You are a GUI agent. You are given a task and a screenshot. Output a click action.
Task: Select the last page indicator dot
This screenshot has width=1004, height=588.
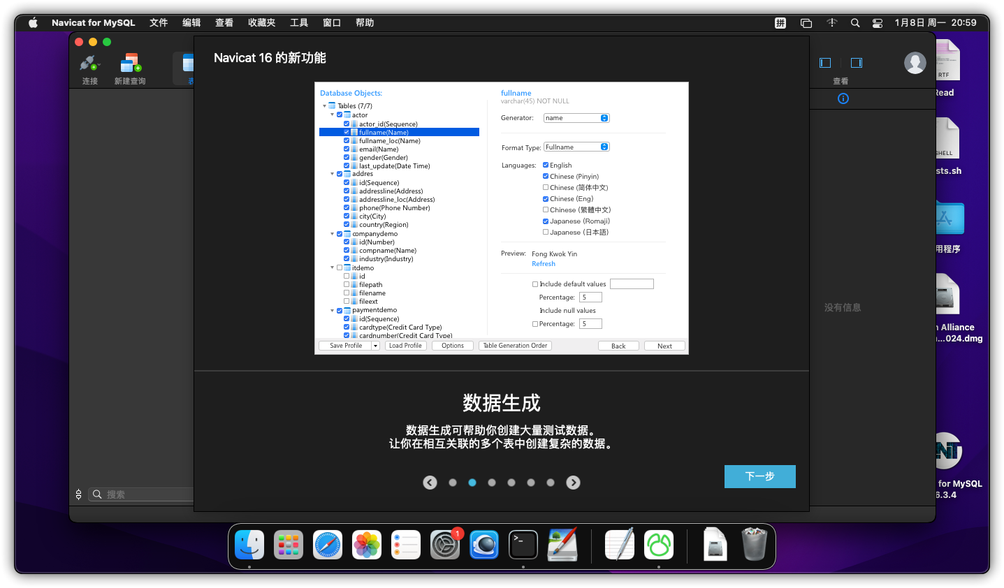(551, 483)
